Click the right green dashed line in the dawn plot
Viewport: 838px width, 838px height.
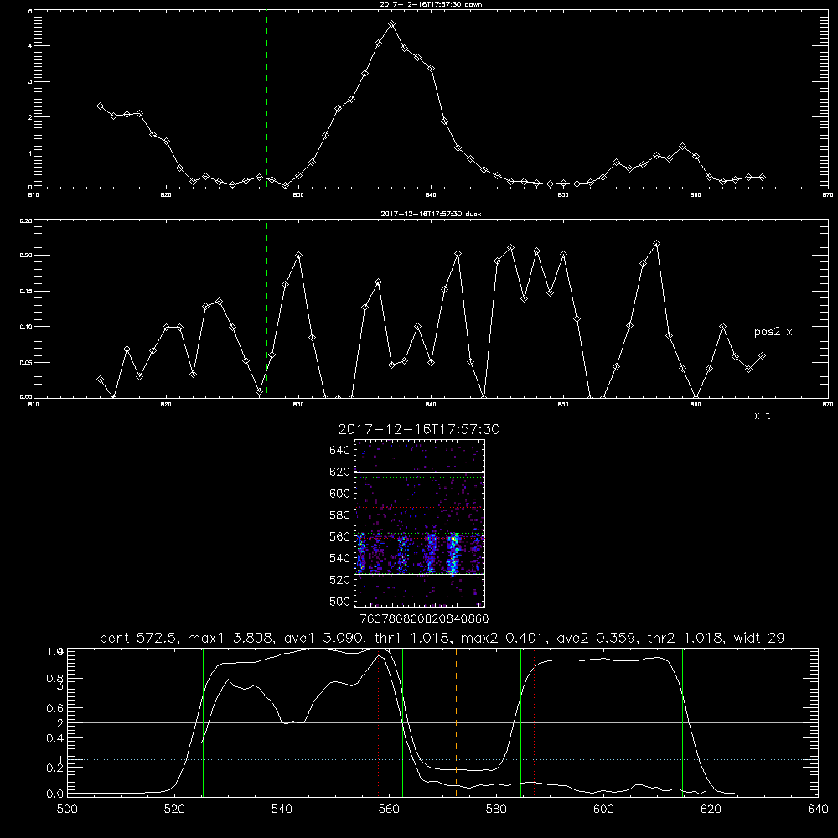coord(463,100)
